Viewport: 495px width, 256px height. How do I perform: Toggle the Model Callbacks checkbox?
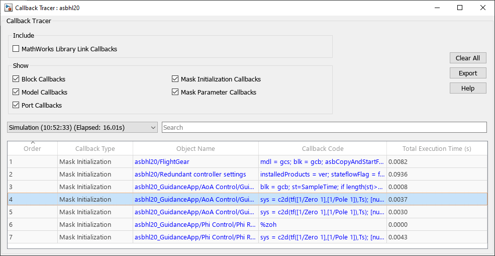[x=16, y=93]
